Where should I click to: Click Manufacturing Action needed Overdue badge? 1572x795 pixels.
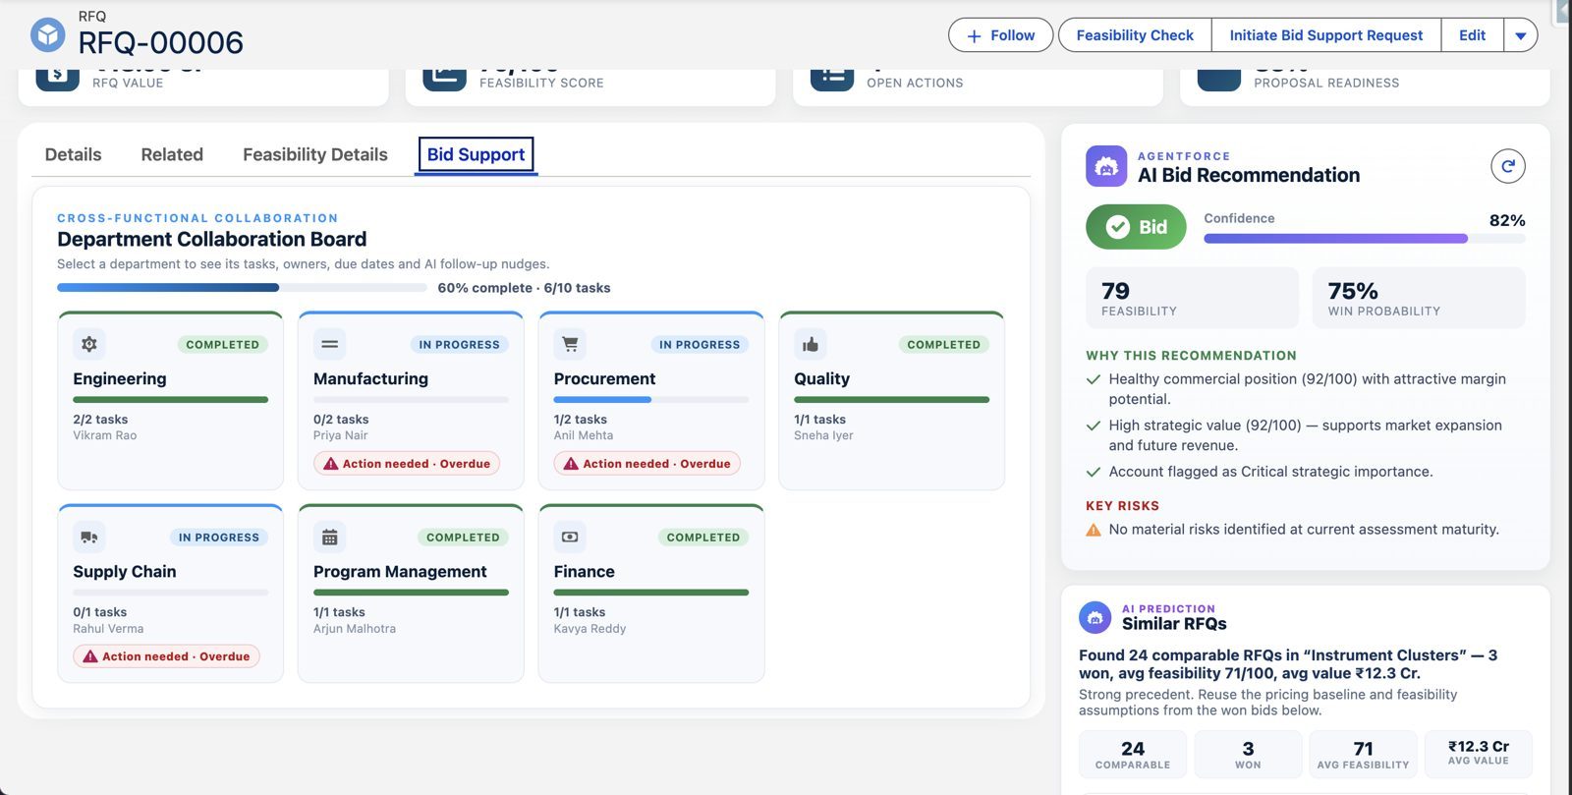click(407, 464)
